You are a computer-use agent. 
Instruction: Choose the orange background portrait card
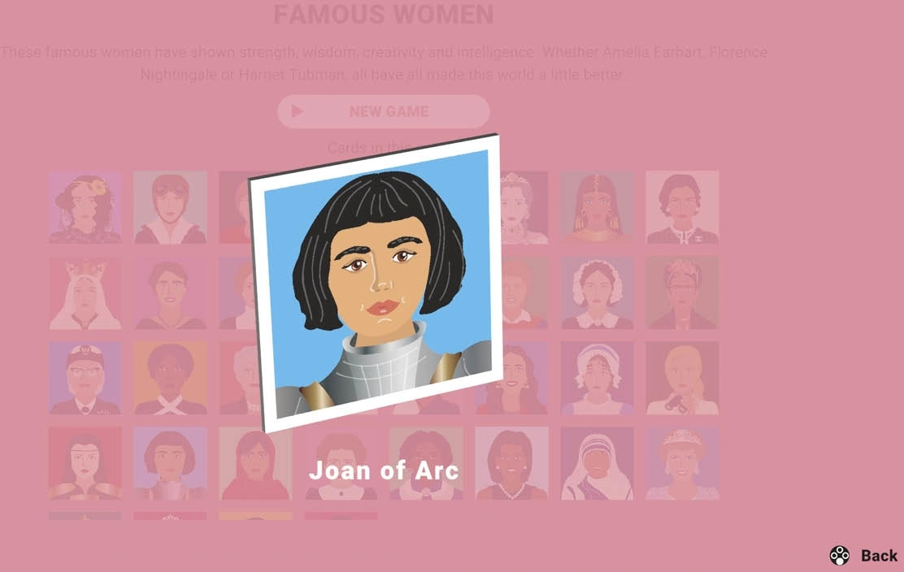coord(170,378)
